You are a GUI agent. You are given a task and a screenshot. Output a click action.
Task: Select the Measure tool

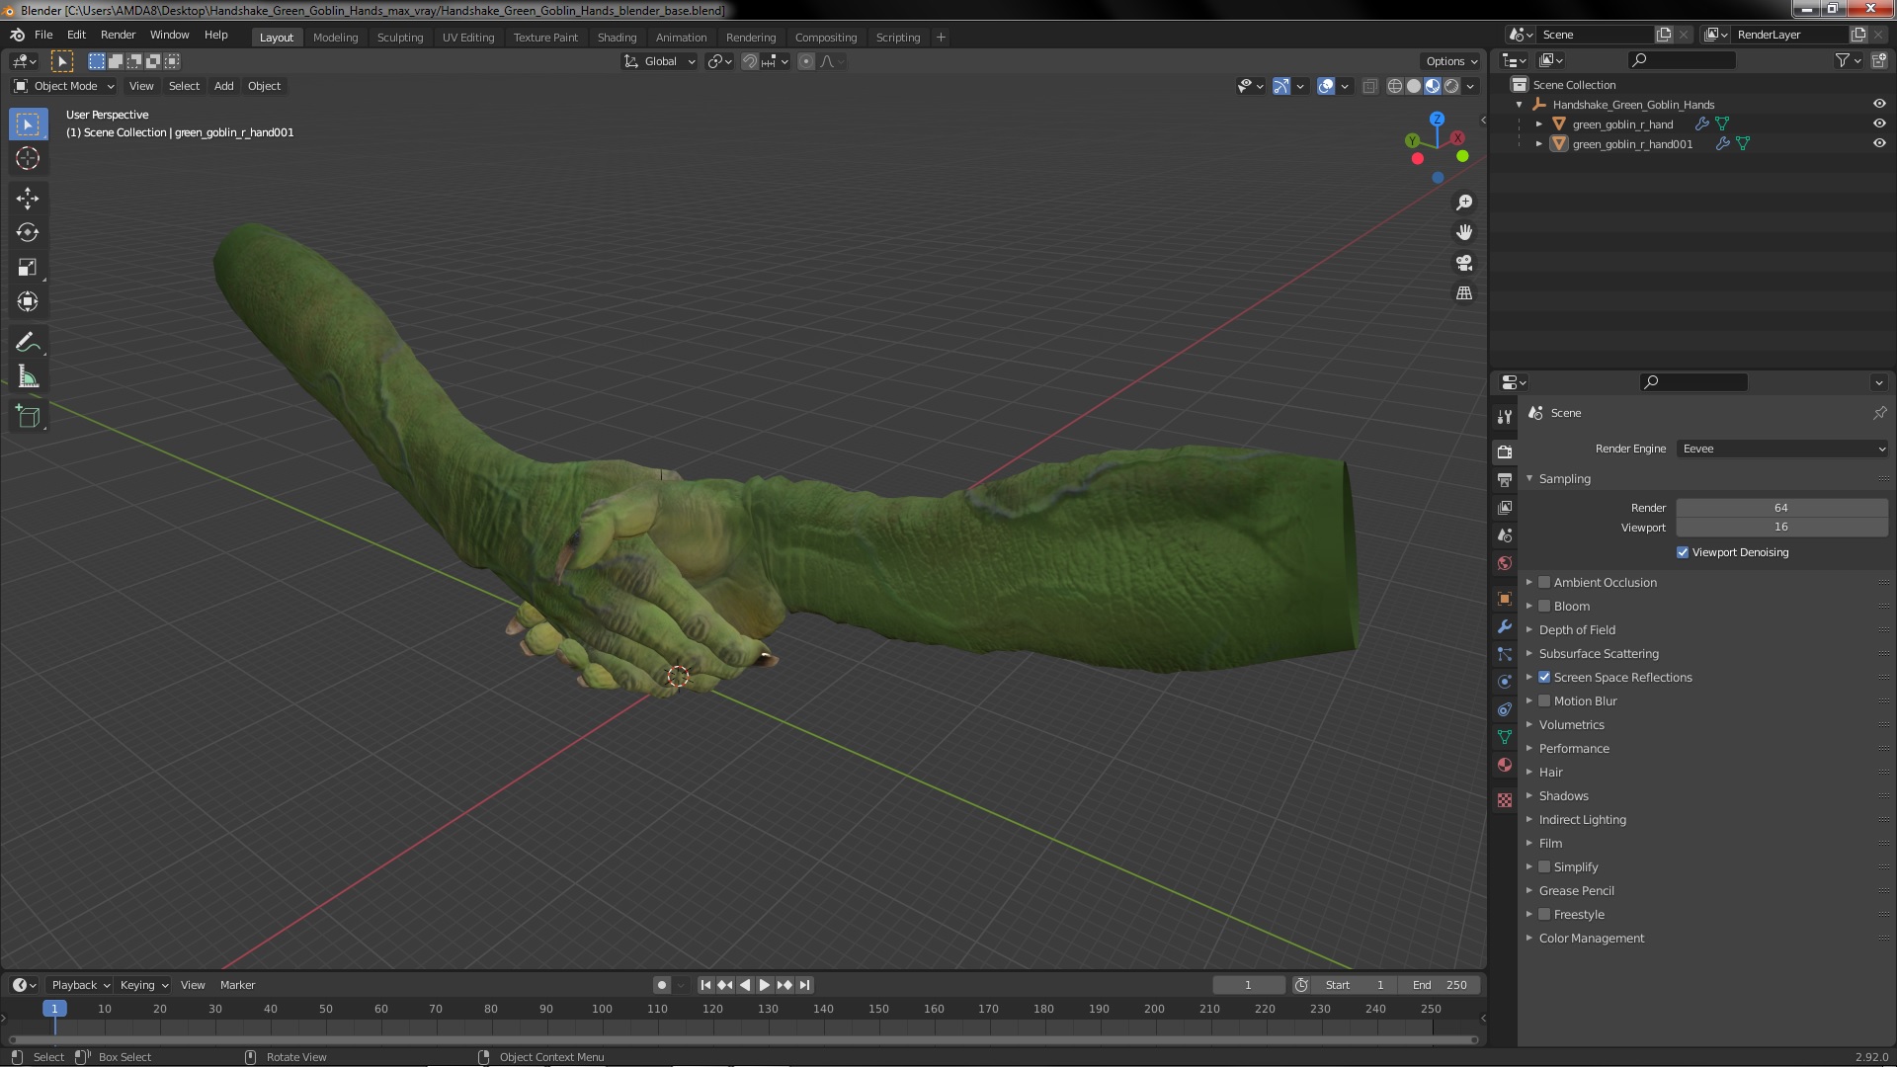pyautogui.click(x=28, y=377)
